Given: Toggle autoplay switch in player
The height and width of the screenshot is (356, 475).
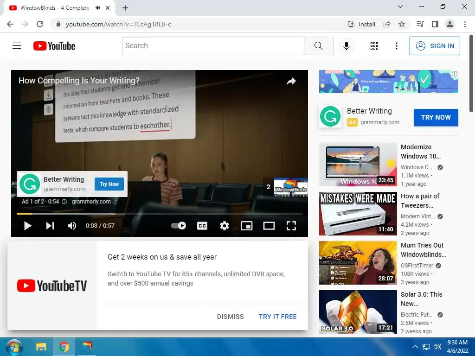Looking at the screenshot, I should (179, 226).
